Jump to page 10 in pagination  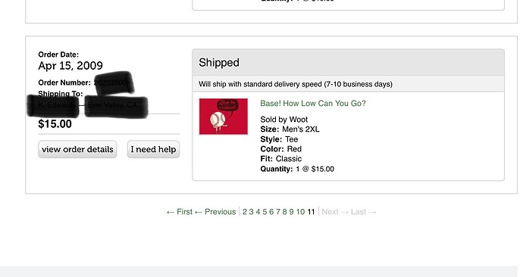point(300,212)
